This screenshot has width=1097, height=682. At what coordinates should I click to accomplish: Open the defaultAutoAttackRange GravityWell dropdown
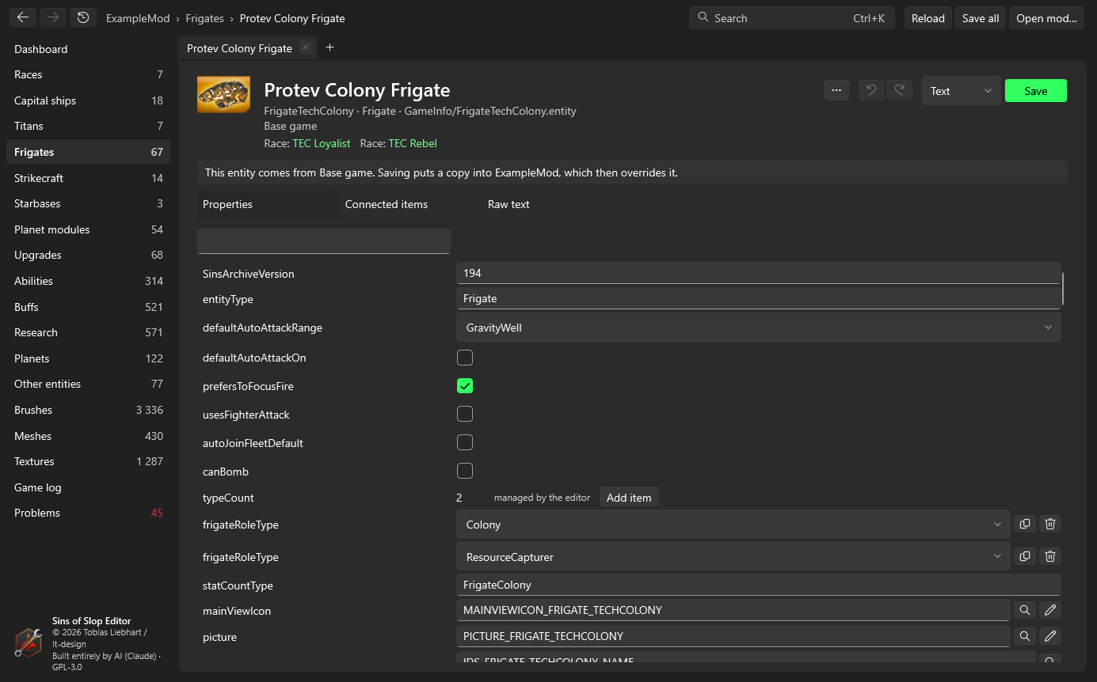pos(759,328)
